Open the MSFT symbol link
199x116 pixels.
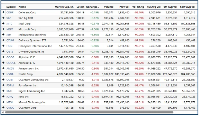pos(10,29)
